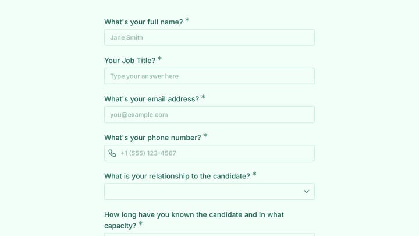Click the "What's your phone number?" label
Image resolution: width=419 pixels, height=236 pixels.
coord(152,138)
